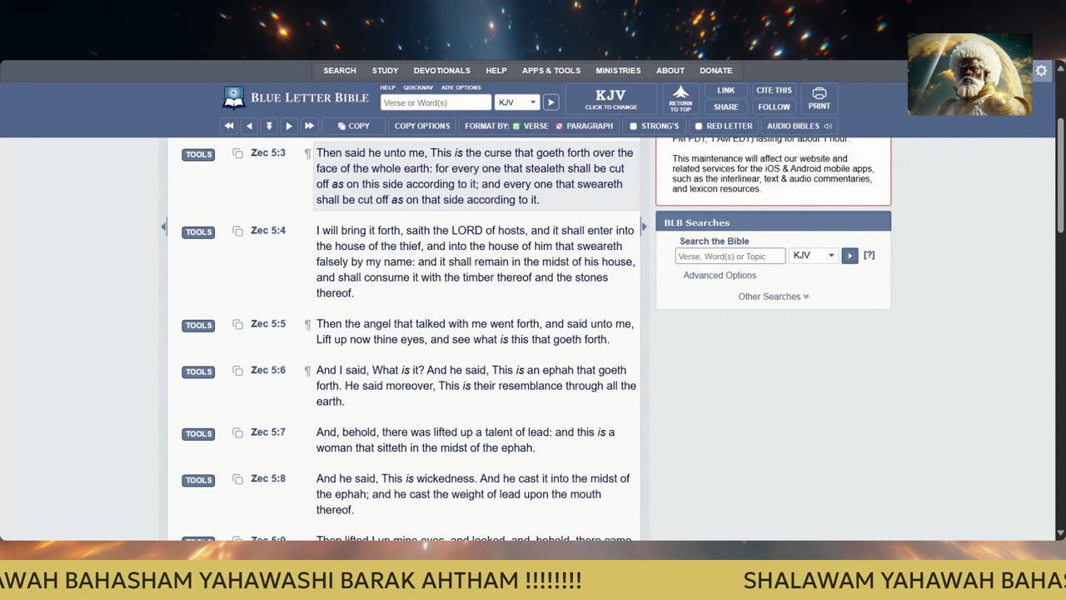The image size is (1066, 600).
Task: Select PARAGRAPH format option
Action: coord(584,126)
